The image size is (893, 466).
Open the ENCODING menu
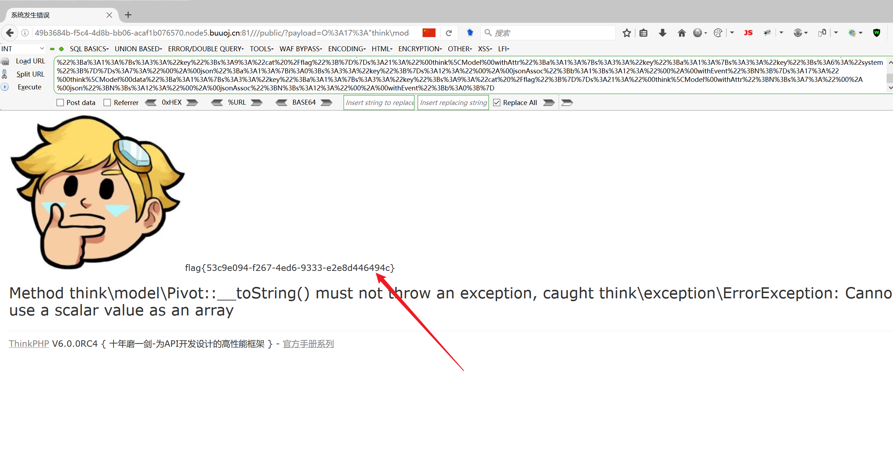coord(347,49)
